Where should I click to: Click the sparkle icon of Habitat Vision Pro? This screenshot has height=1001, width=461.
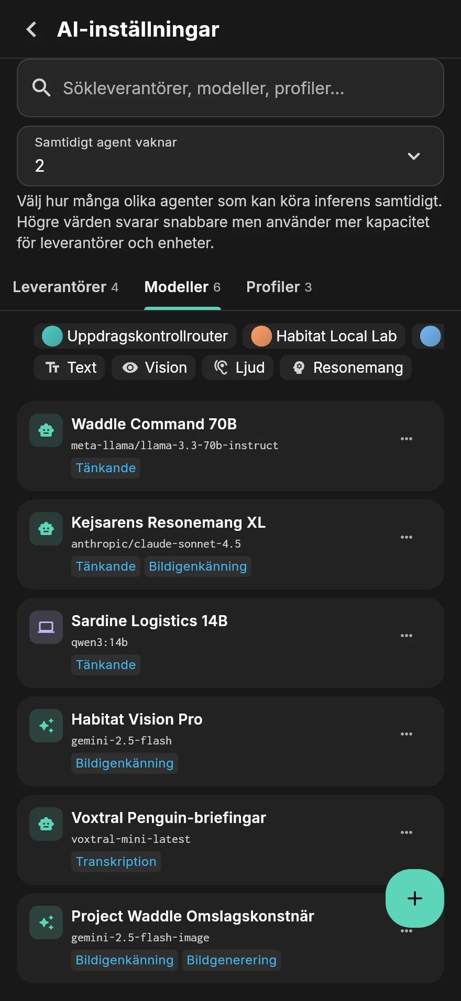point(46,726)
